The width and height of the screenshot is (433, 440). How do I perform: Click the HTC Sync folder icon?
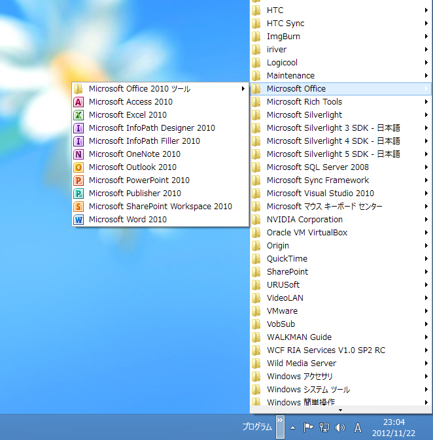point(256,24)
